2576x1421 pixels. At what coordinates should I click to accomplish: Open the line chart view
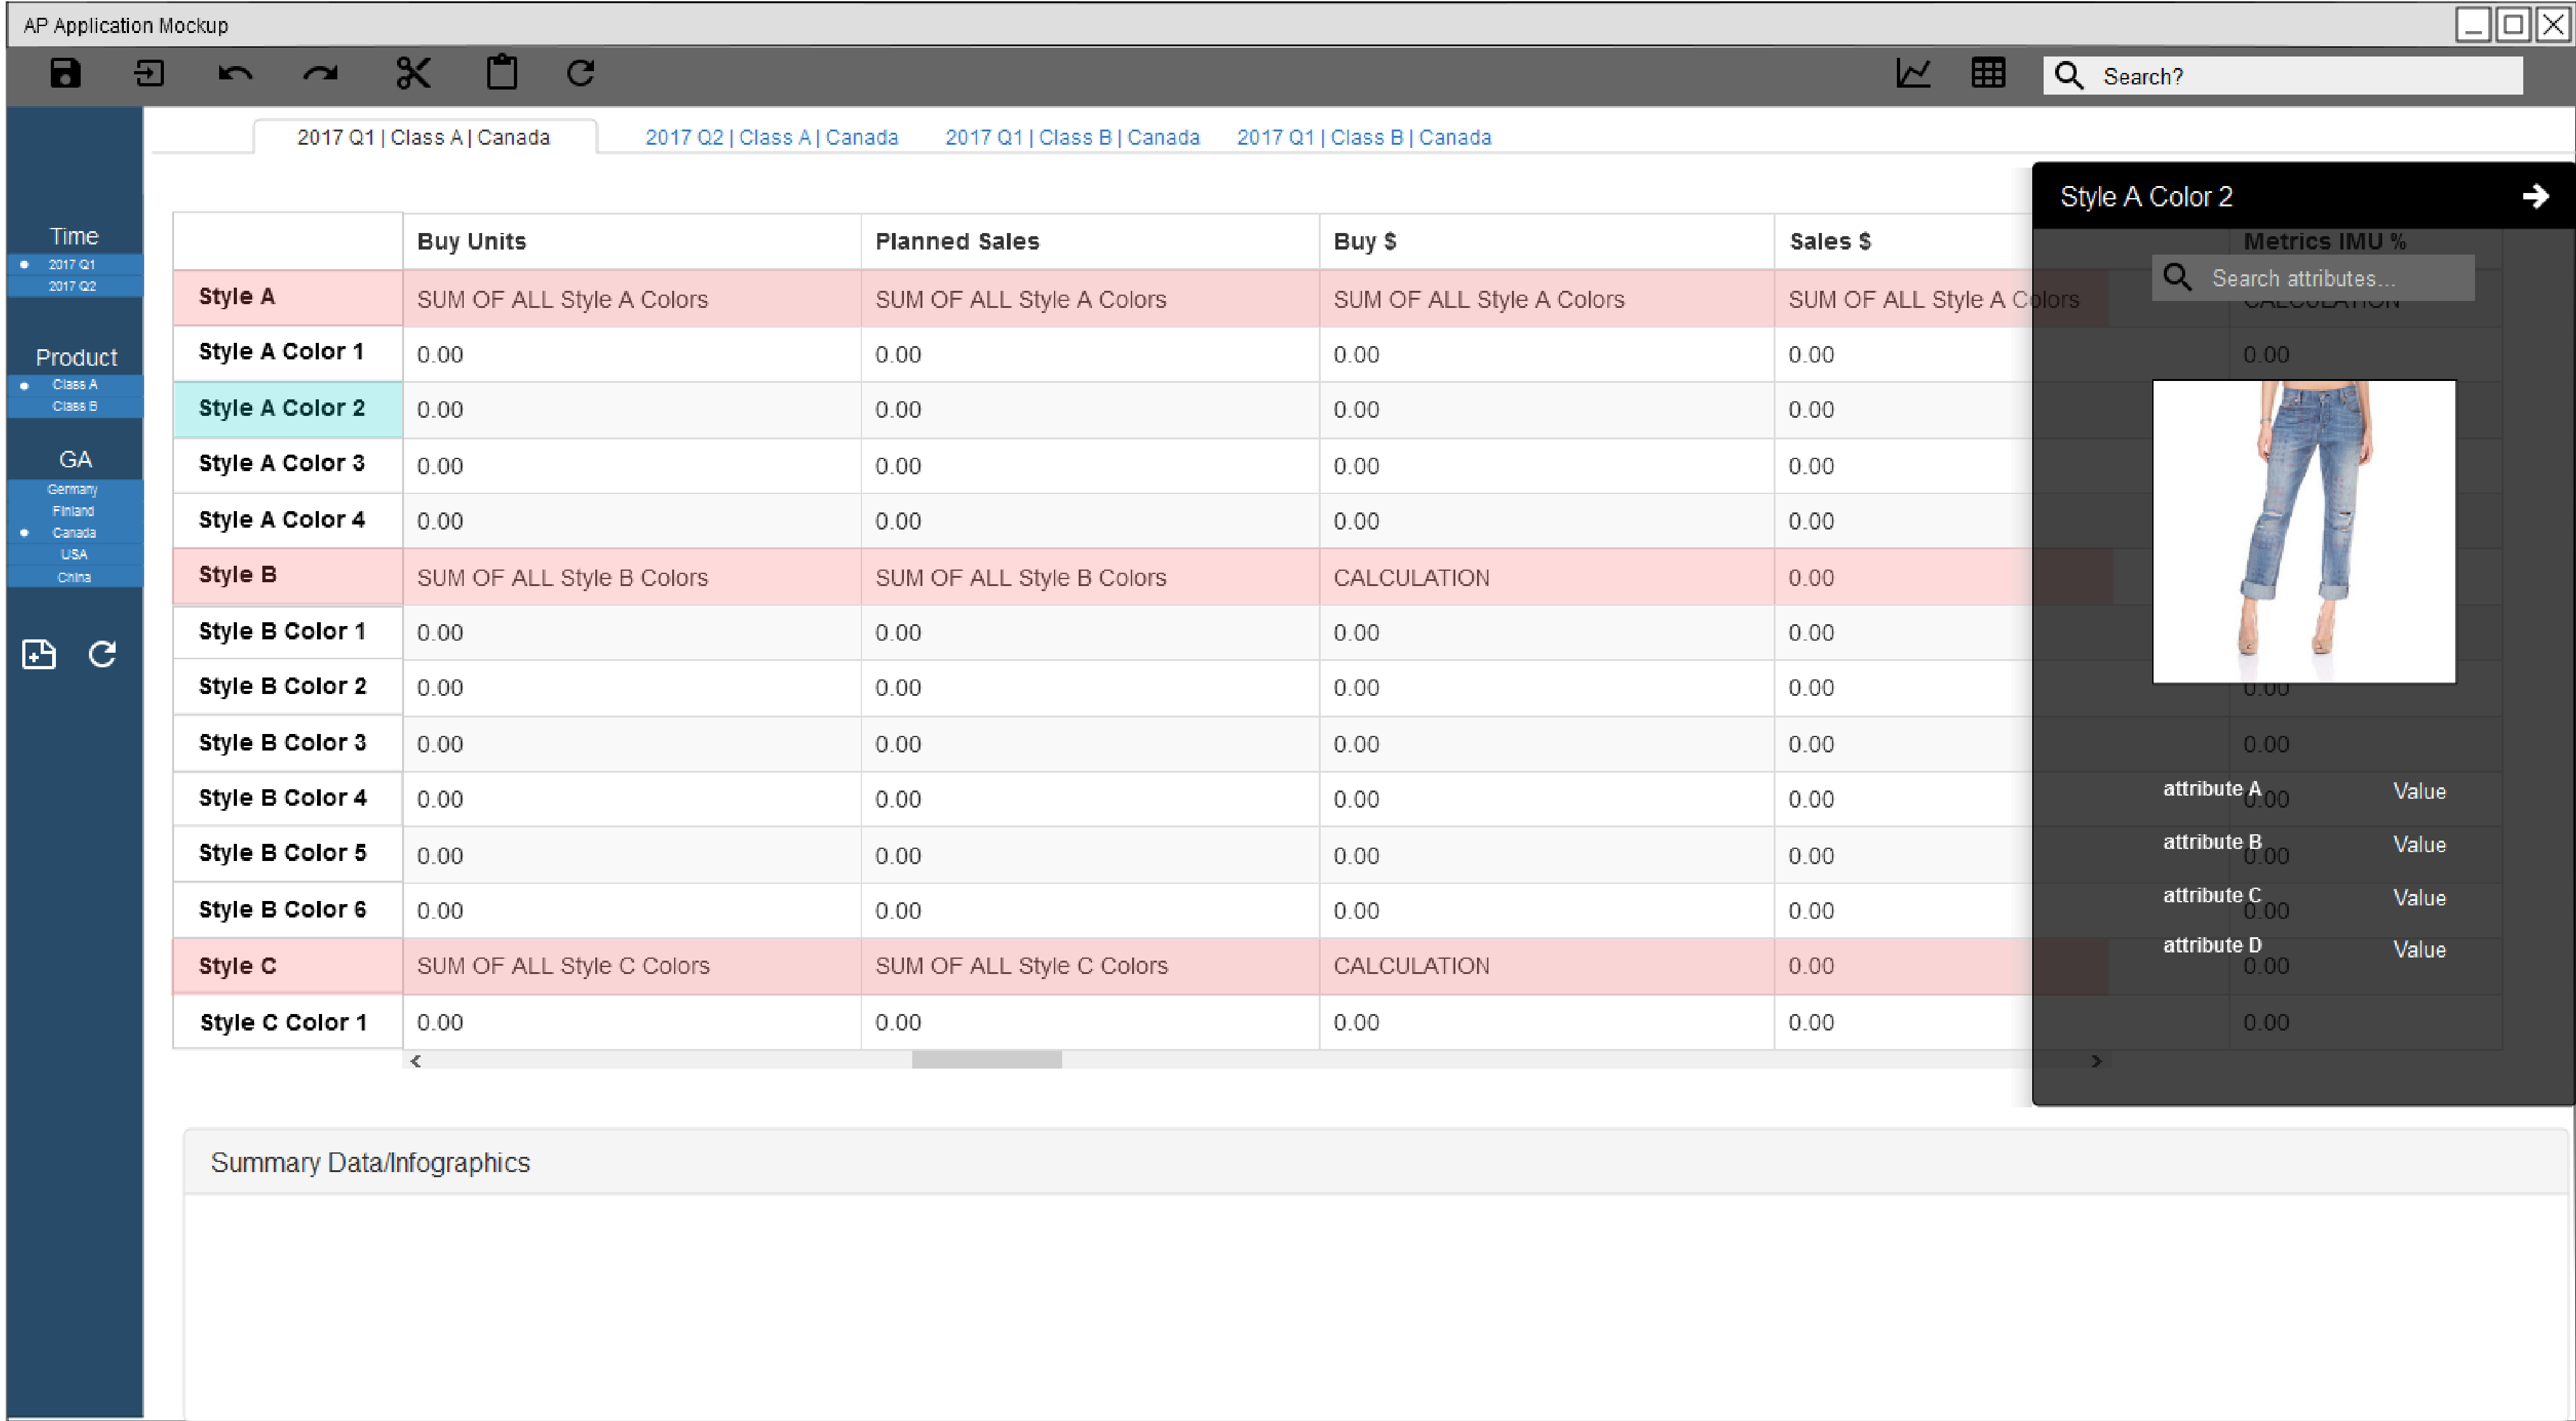(1913, 73)
